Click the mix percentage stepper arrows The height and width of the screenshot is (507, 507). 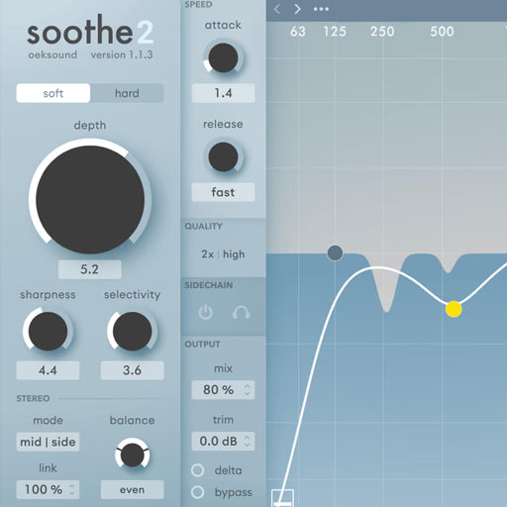coord(248,390)
